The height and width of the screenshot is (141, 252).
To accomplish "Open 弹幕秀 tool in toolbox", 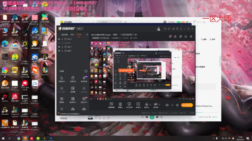I will [61, 100].
